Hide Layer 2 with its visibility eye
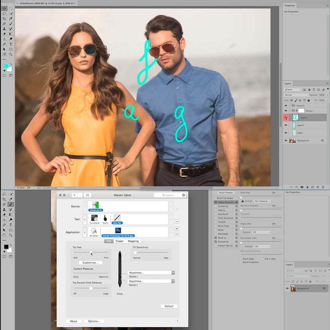The image size is (330, 330). click(x=286, y=125)
